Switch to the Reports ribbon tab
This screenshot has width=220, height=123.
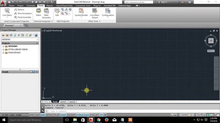49,5
